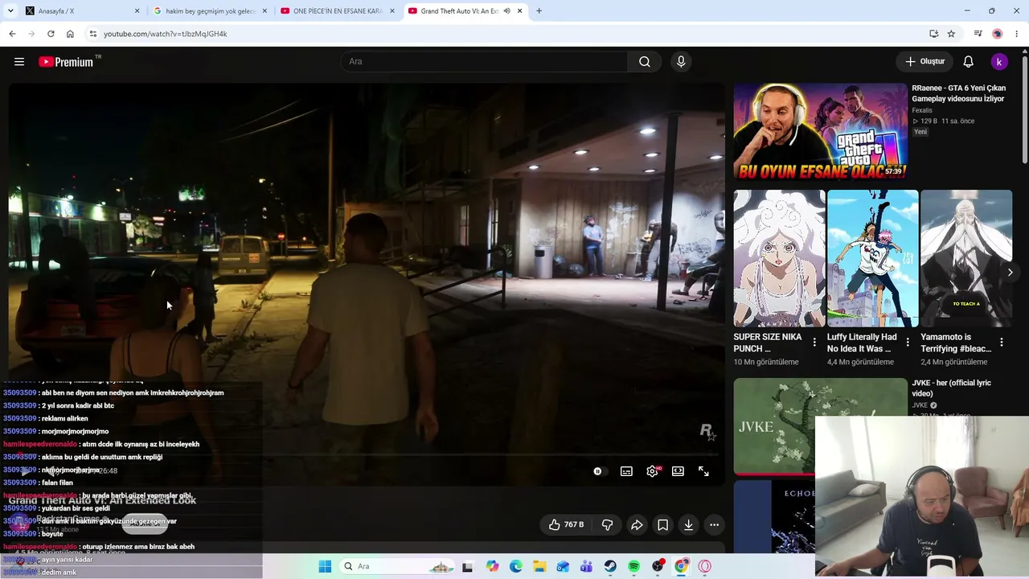This screenshot has height=579, width=1029.
Task: Open Yamamoto is Terrifying short thumbnail
Action: pos(966,258)
